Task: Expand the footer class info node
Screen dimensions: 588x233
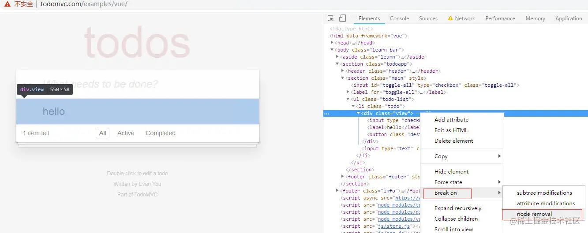Action: 337,191
